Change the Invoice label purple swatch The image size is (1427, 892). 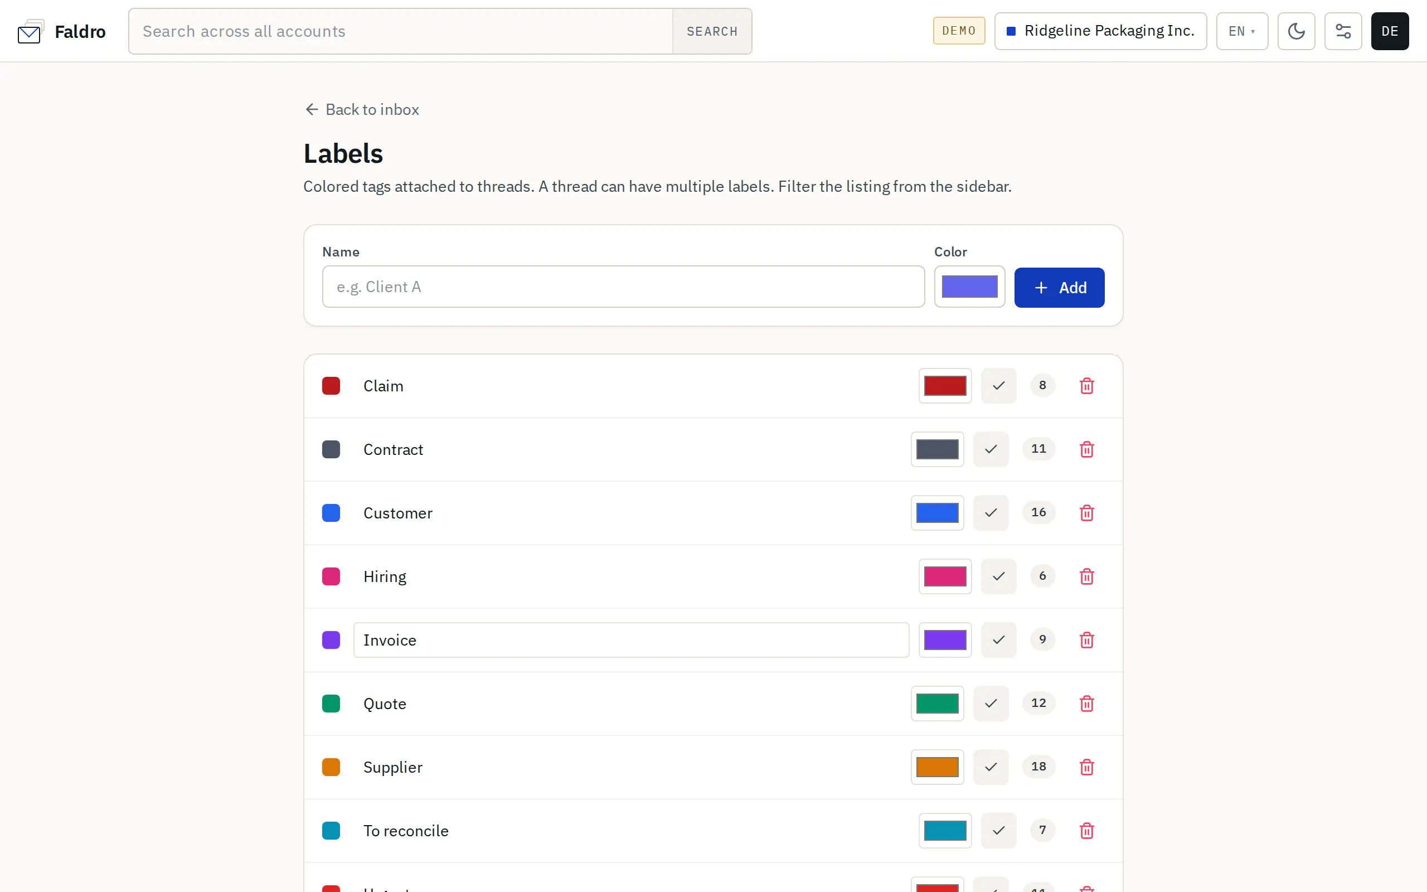pos(945,640)
